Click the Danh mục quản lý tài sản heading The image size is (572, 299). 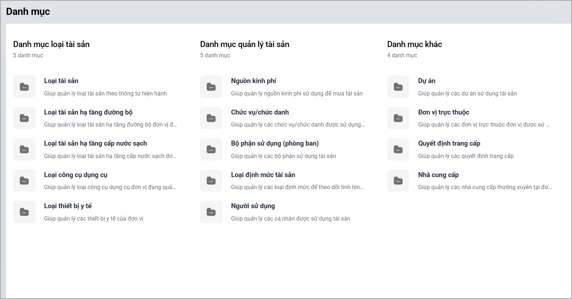[x=245, y=44]
